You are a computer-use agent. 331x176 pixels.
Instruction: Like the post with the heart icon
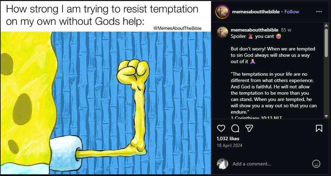tap(221, 128)
